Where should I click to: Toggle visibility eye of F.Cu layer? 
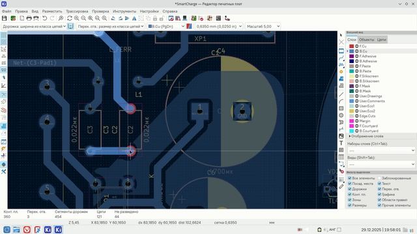pos(357,46)
